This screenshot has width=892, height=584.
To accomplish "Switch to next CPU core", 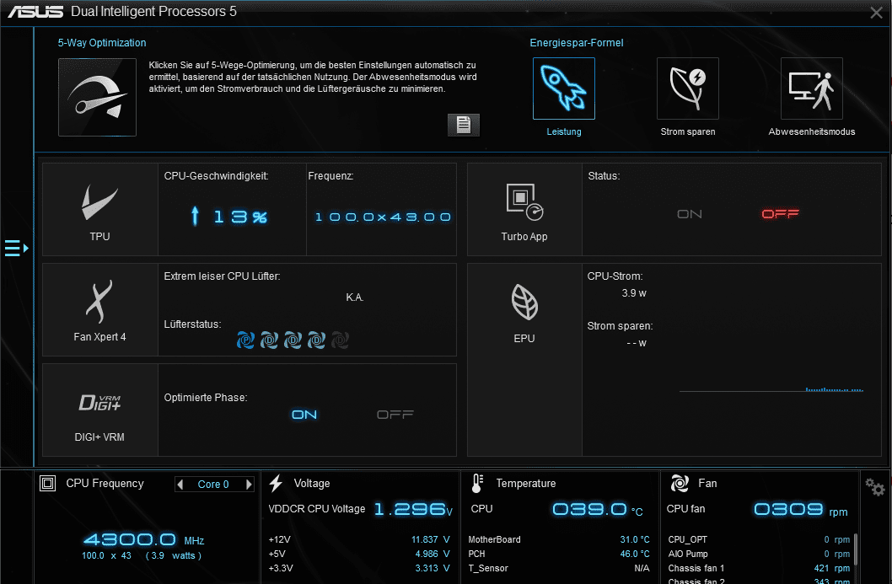I will (x=249, y=485).
